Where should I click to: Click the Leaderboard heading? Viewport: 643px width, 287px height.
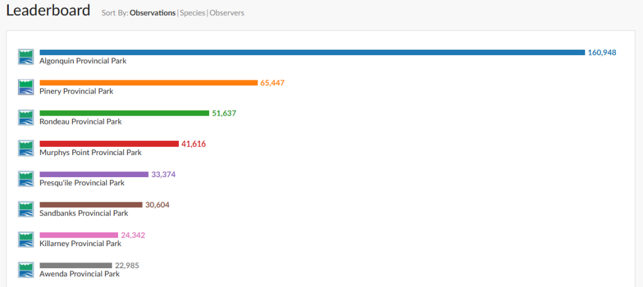pyautogui.click(x=48, y=11)
